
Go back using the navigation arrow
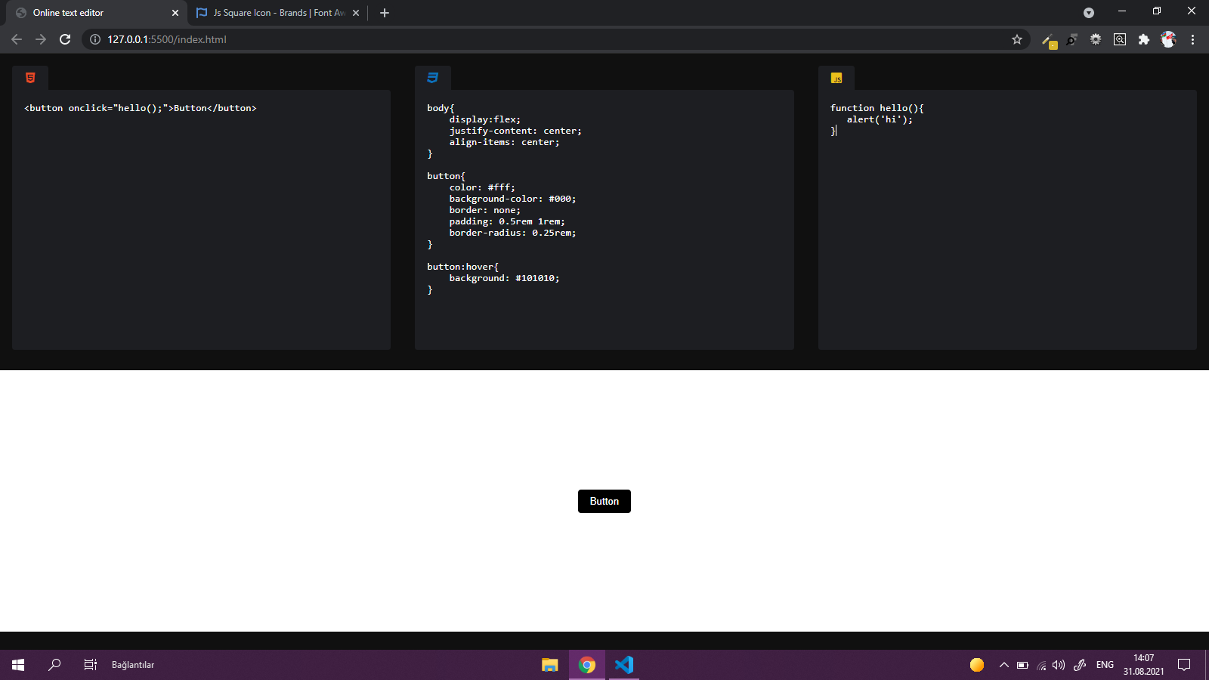click(x=16, y=39)
